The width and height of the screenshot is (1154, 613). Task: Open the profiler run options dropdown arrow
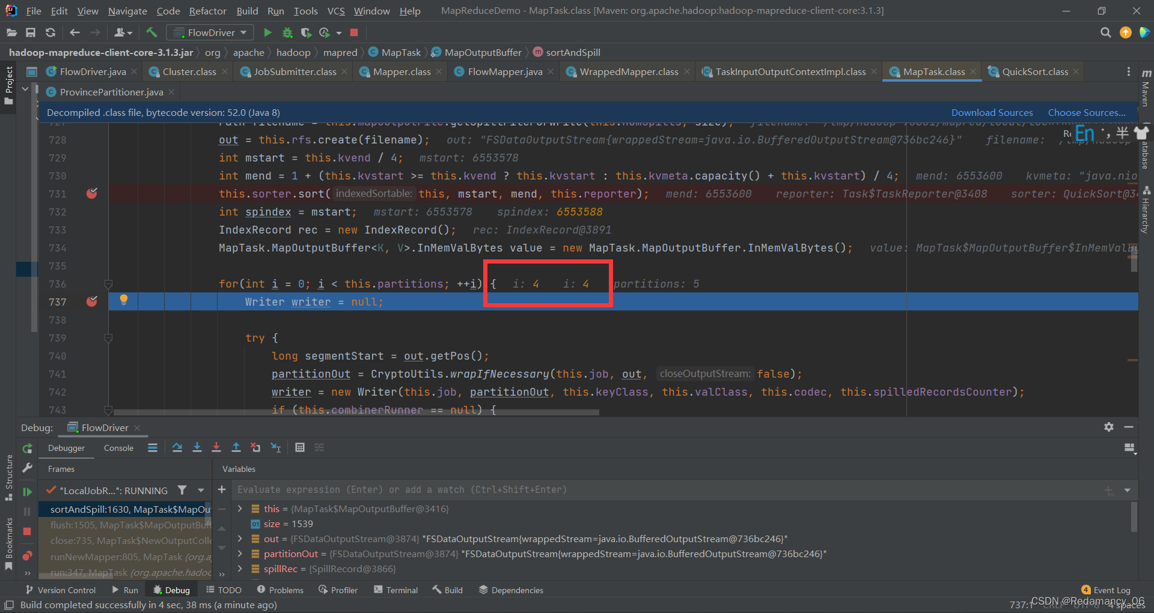[x=339, y=33]
